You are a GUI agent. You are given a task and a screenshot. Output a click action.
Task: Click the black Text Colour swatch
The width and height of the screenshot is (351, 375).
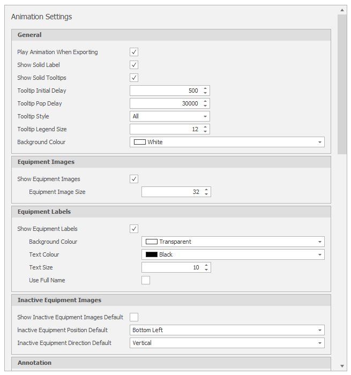point(152,254)
